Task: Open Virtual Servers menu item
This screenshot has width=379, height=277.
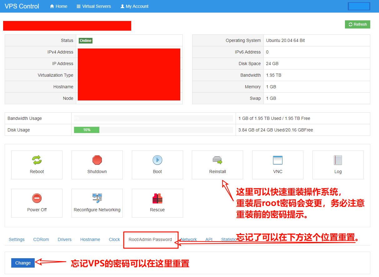Action: click(x=94, y=6)
